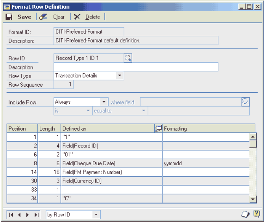Jump to the last record

[x=36, y=215]
